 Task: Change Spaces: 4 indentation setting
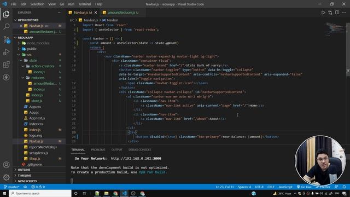click(244, 187)
